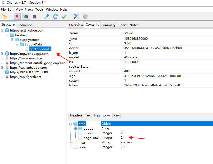Switch to the Text request view
Viewport: 213px width, 164px height.
(x=88, y=115)
